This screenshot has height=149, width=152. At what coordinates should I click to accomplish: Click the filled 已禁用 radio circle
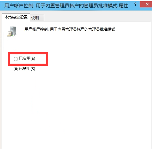point(16,69)
